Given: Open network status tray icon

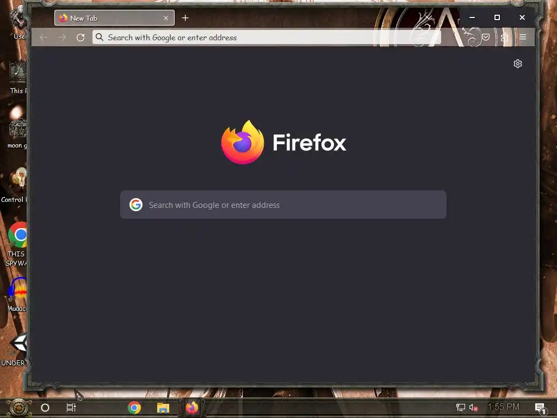Looking at the screenshot, I should pyautogui.click(x=460, y=407).
